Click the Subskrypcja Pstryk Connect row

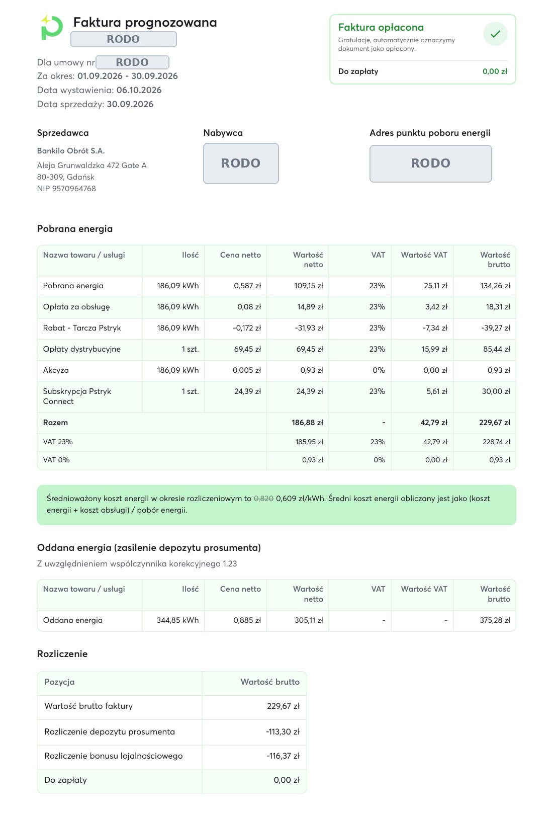(276, 396)
